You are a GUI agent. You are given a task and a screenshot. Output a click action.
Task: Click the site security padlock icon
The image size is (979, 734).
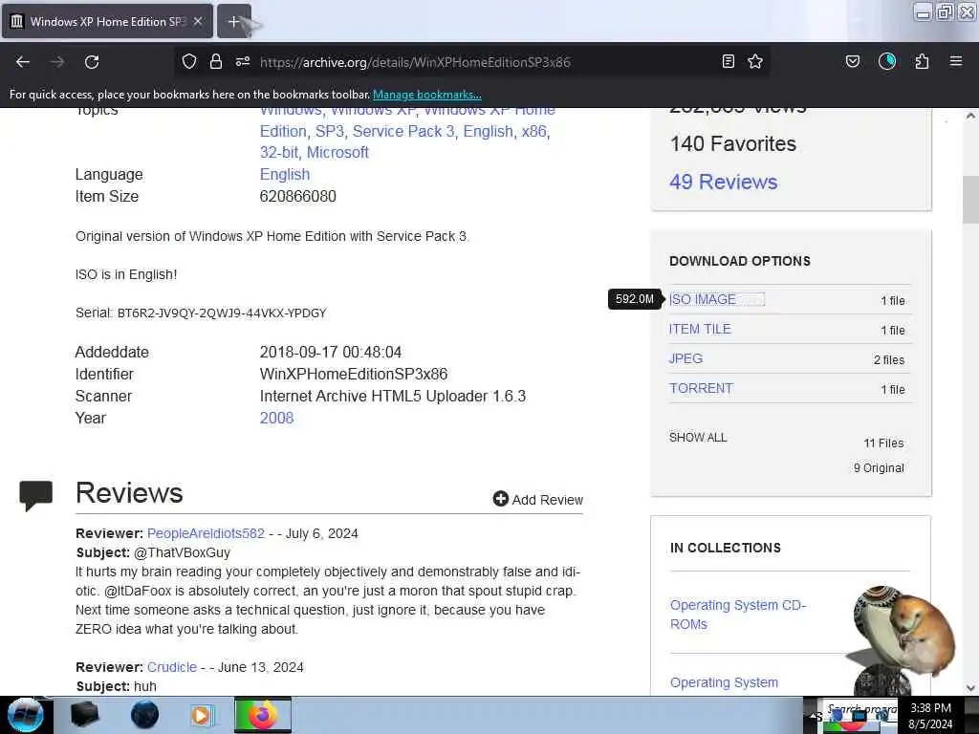[x=216, y=61]
